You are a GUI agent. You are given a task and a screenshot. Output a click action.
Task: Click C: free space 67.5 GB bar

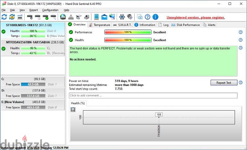(x=33, y=84)
